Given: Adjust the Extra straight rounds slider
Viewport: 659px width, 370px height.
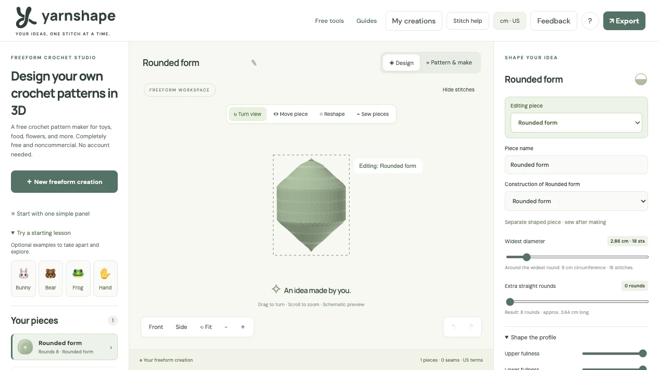Looking at the screenshot, I should [x=577, y=302].
